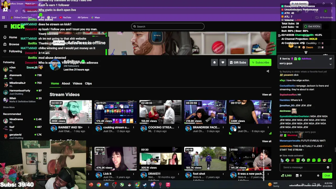Open options menu for hi video

(x=268, y=127)
